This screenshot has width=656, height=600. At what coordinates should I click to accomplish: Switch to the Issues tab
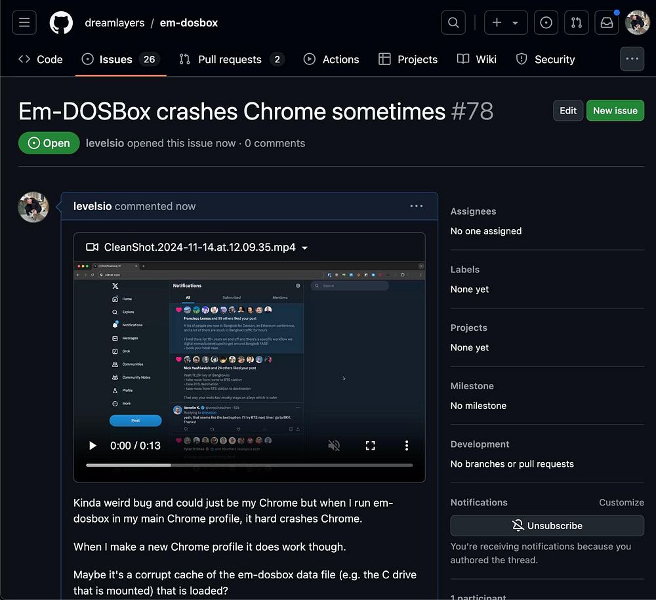click(121, 60)
